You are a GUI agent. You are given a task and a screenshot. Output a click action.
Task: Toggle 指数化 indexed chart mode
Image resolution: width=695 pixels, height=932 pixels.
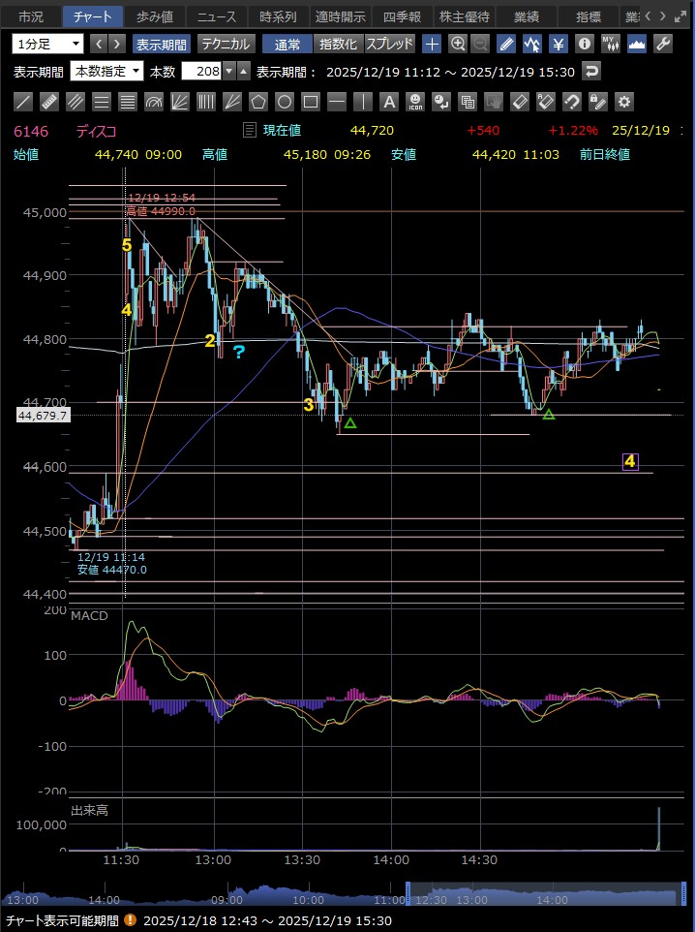click(x=338, y=44)
